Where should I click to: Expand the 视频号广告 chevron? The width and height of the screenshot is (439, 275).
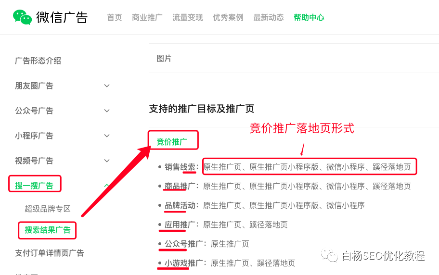107,161
